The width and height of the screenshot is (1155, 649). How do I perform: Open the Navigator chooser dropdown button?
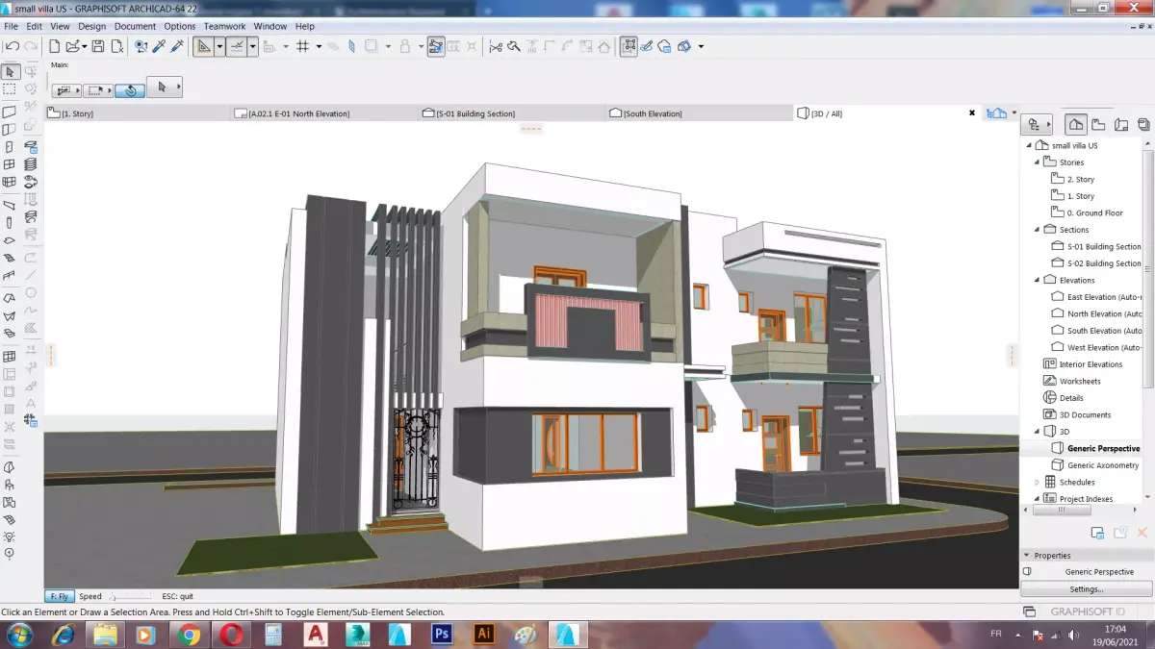[x=1039, y=124]
